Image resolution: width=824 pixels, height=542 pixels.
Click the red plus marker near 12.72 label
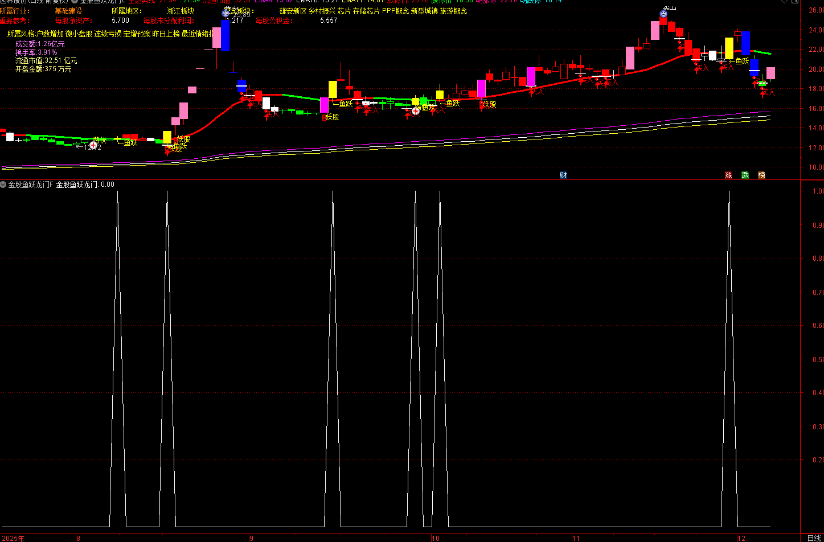93,145
